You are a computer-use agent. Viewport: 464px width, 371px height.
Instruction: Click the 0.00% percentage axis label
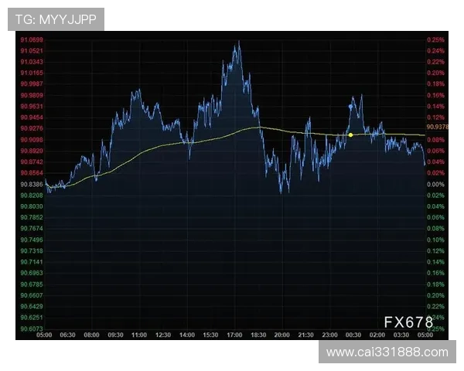coord(435,185)
